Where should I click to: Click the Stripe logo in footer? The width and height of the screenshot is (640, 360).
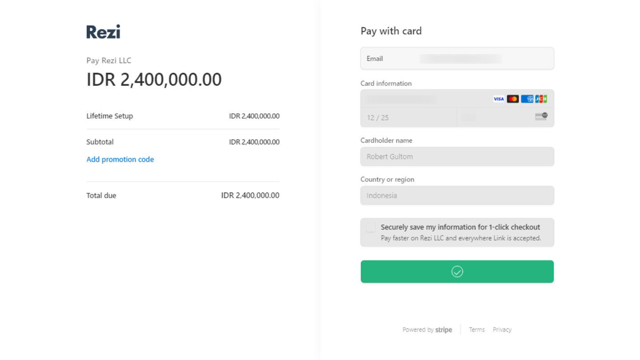[444, 330]
